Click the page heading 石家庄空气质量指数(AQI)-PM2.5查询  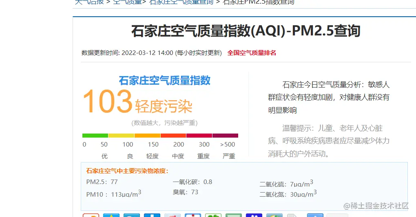tap(246, 31)
